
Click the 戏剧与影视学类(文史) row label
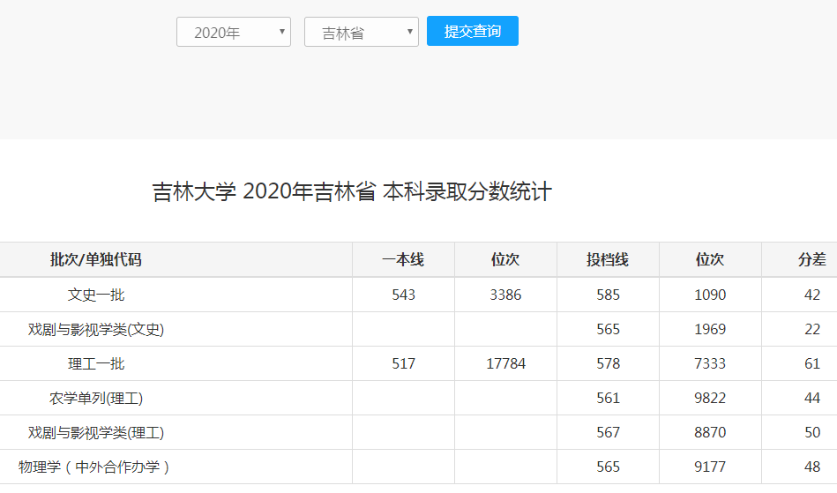point(95,329)
